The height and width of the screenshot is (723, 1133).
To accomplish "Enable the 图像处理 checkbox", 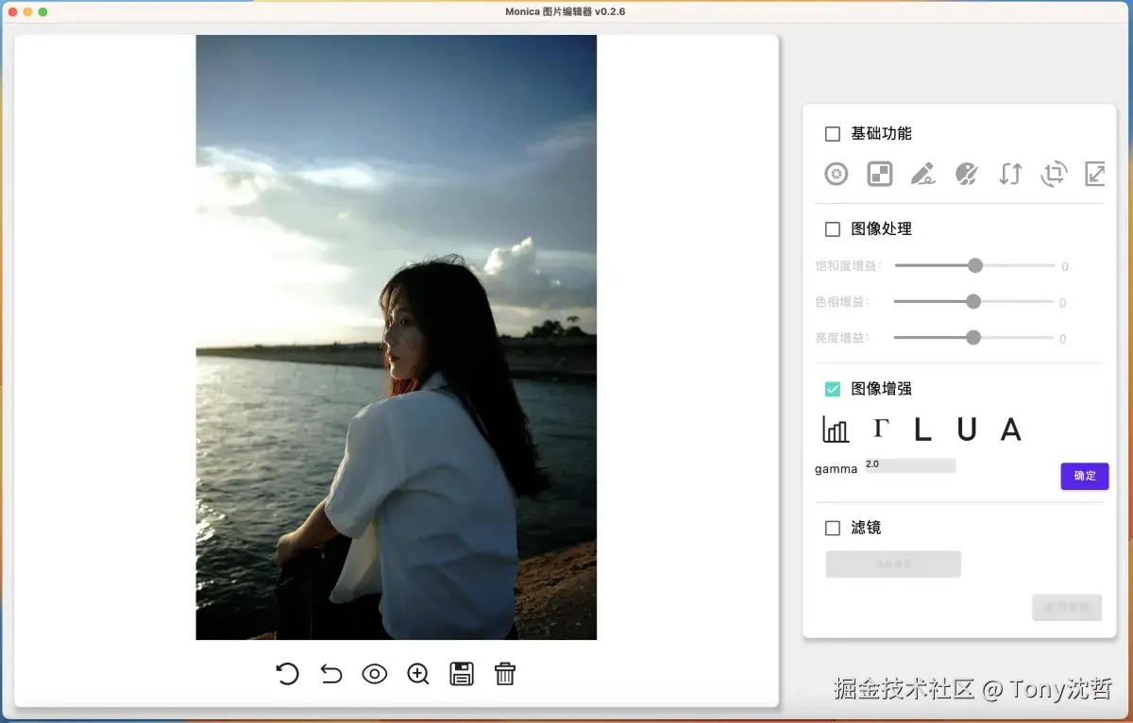I will 832,228.
